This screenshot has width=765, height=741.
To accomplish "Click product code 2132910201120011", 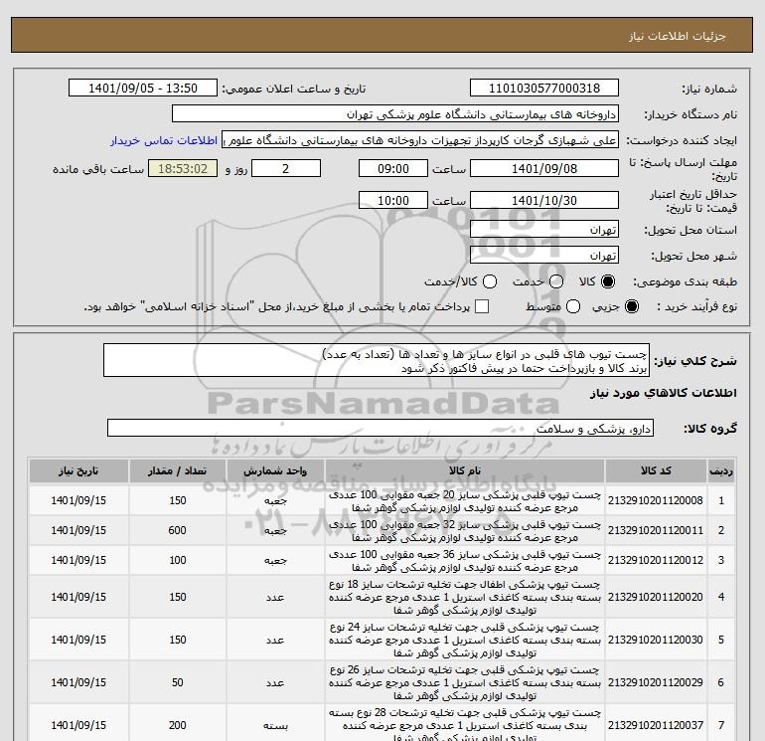I will [656, 530].
